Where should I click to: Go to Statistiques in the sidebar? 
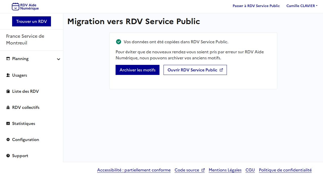pyautogui.click(x=23, y=123)
